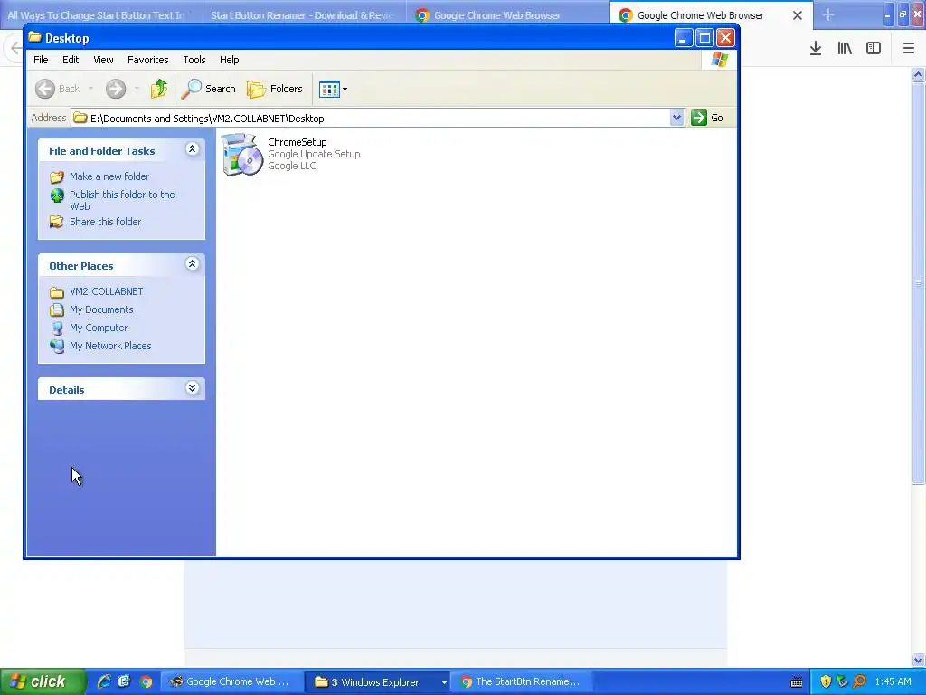Click the VM2.COLLABNET folder icon
The height and width of the screenshot is (695, 926).
57,292
